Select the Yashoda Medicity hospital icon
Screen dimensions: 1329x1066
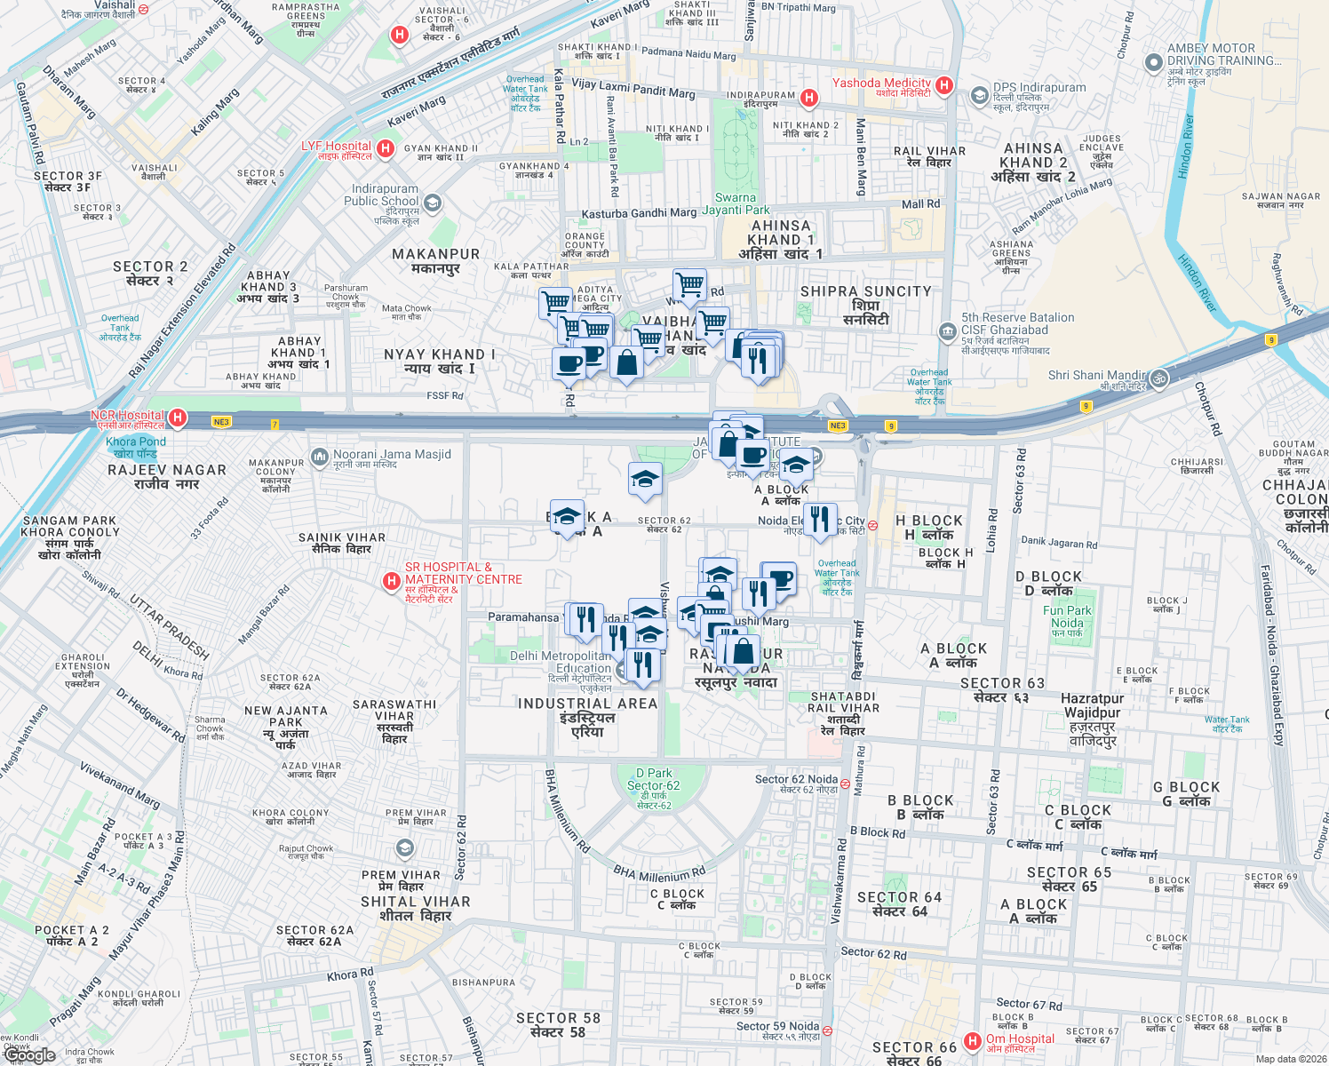tap(944, 85)
